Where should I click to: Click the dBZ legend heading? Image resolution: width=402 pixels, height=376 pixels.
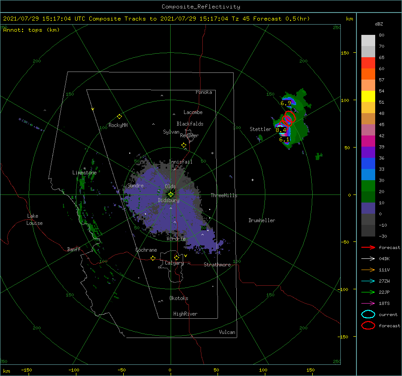click(x=379, y=24)
